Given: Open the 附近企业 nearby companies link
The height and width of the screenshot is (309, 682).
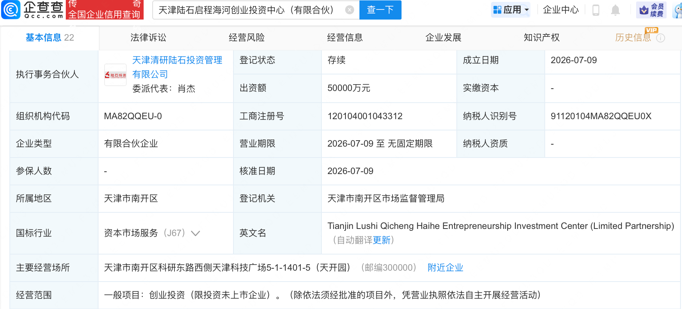Looking at the screenshot, I should [x=446, y=268].
